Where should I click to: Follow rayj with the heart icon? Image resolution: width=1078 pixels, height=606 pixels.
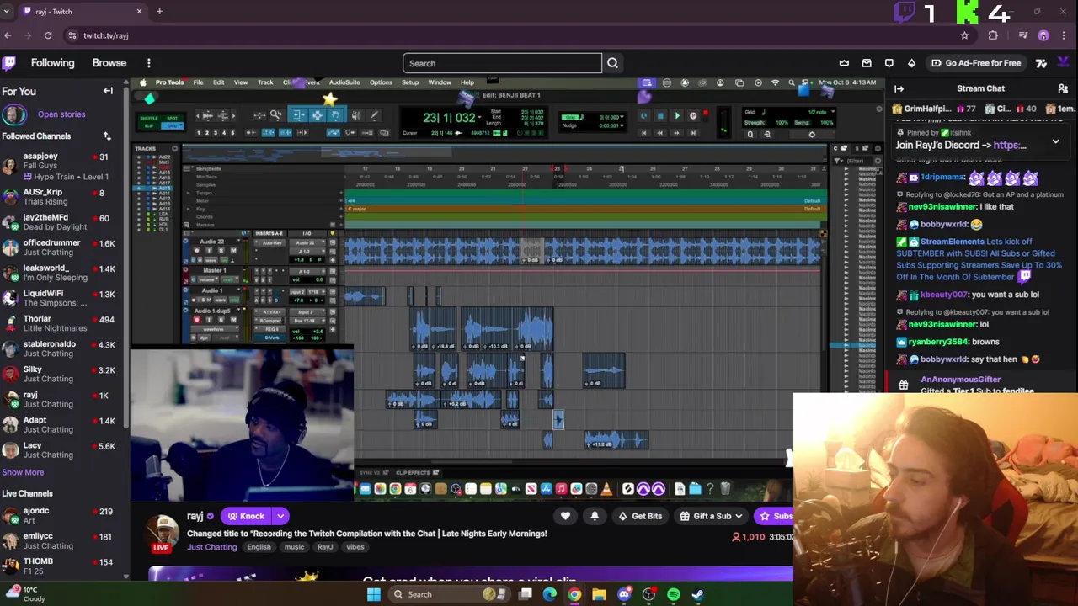565,516
